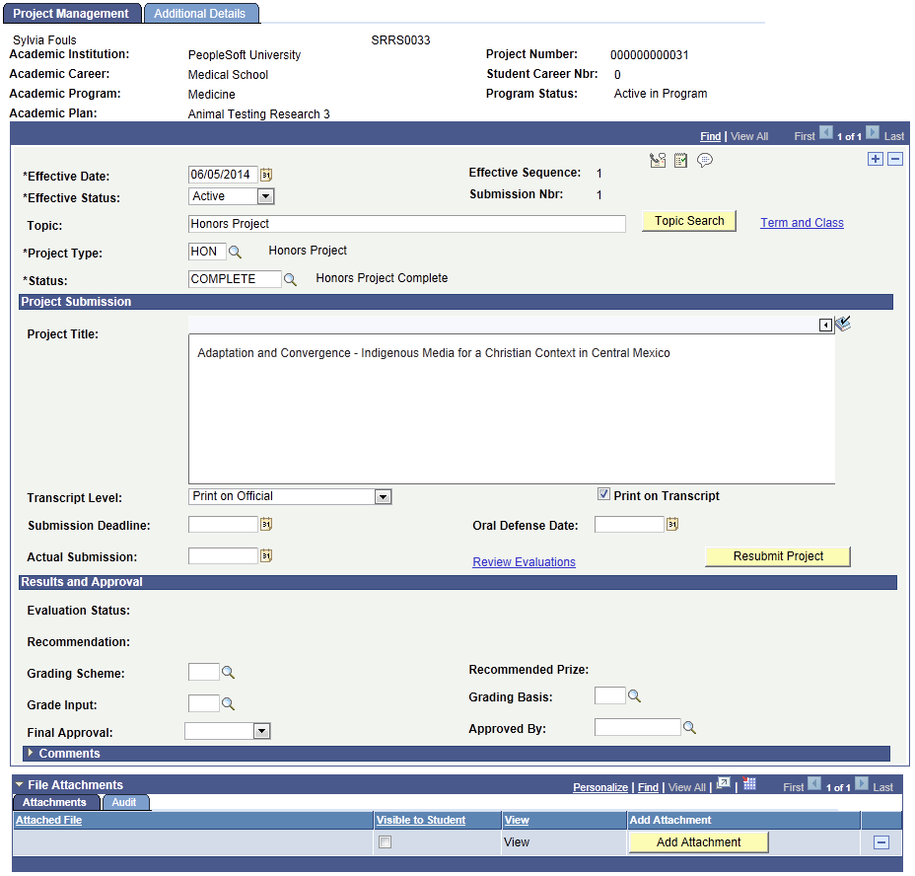
Task: Uncheck the Print on Transcript checkbox
Action: 605,495
